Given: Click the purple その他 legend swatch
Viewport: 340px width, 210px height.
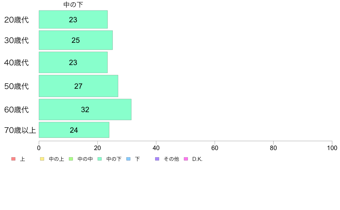Looking at the screenshot, I should pos(157,159).
